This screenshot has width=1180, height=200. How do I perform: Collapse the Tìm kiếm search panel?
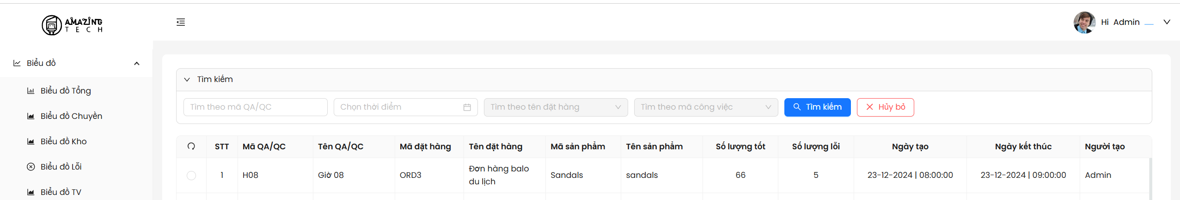pyautogui.click(x=187, y=80)
